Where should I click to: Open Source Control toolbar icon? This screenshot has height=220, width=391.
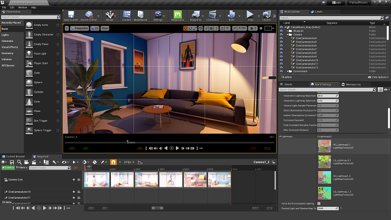click(x=89, y=14)
